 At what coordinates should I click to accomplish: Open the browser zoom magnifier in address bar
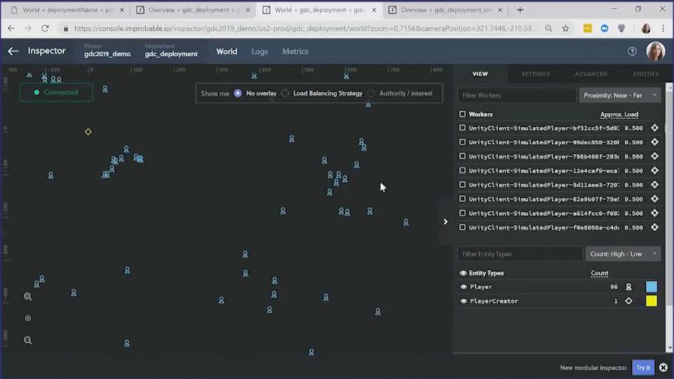tap(548, 28)
